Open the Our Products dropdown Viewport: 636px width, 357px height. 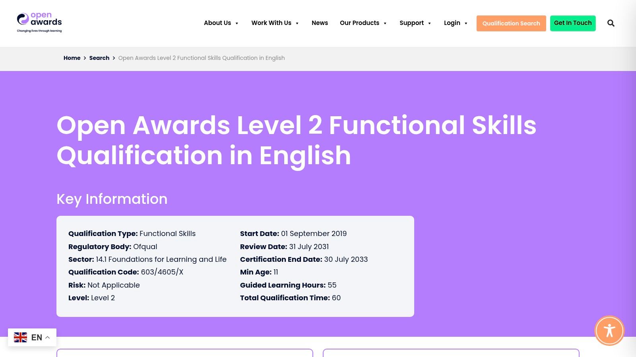tap(363, 23)
